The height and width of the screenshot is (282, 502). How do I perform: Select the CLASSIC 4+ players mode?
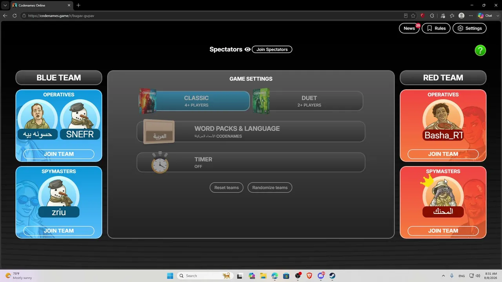(196, 101)
